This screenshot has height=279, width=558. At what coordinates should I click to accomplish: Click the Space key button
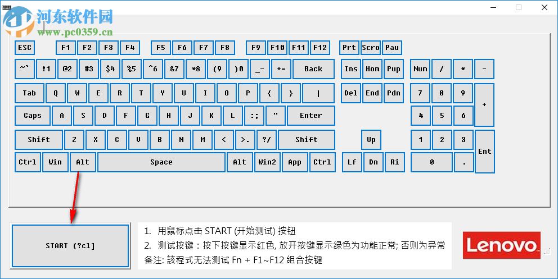click(161, 162)
